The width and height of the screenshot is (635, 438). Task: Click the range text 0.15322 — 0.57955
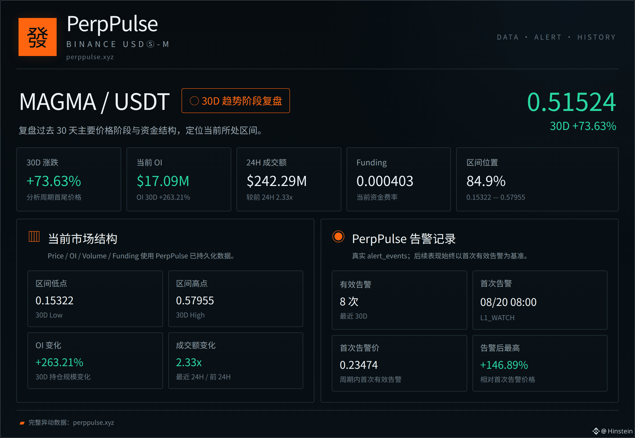[496, 197]
